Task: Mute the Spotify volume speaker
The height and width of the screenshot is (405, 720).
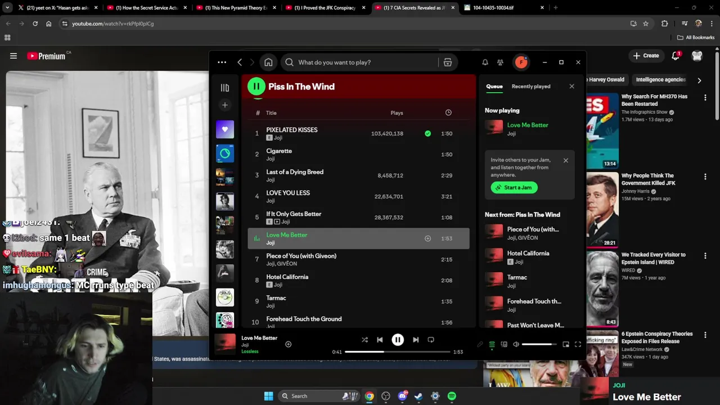Action: [x=516, y=344]
